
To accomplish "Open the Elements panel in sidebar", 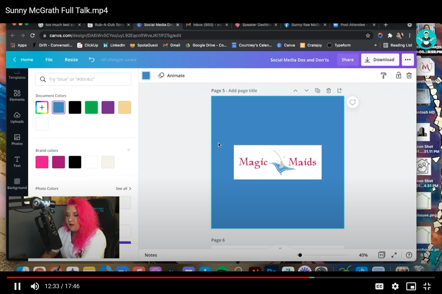I will [x=17, y=95].
